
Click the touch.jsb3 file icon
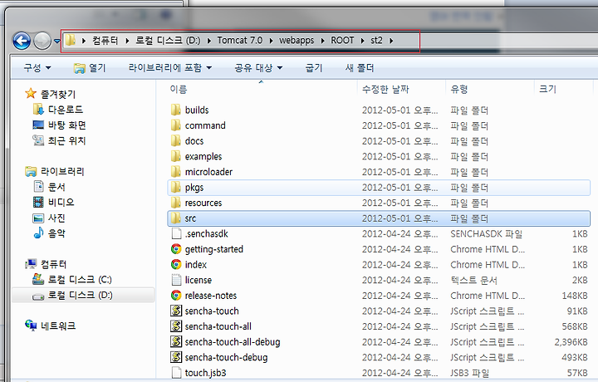coord(176,373)
